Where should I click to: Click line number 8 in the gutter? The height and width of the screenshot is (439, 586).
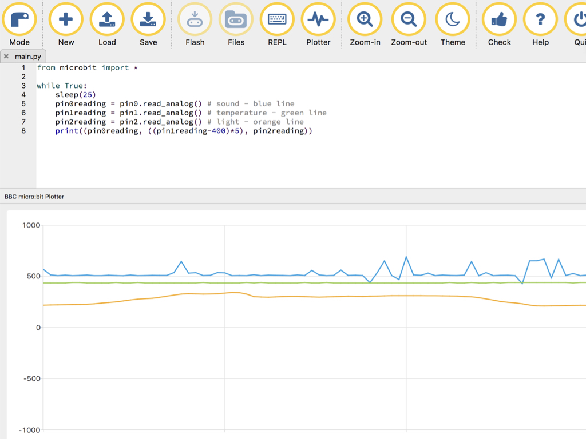point(23,131)
